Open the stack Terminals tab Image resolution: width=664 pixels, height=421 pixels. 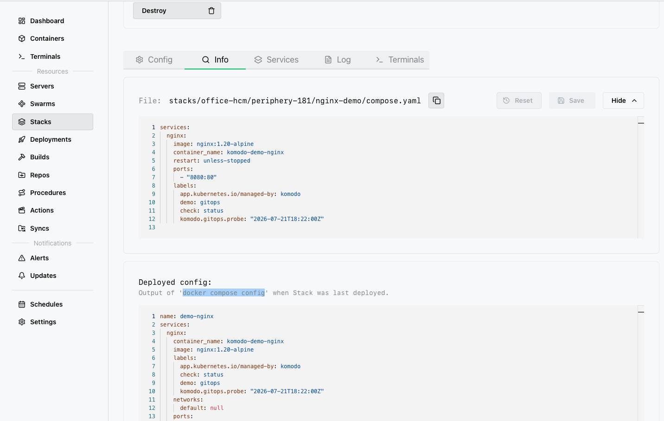click(400, 60)
